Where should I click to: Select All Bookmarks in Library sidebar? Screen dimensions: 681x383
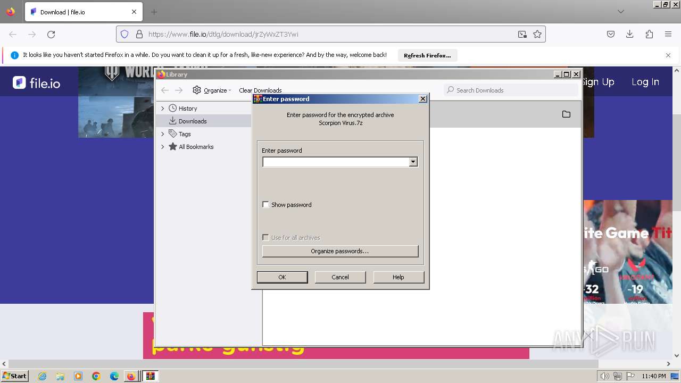coord(196,147)
